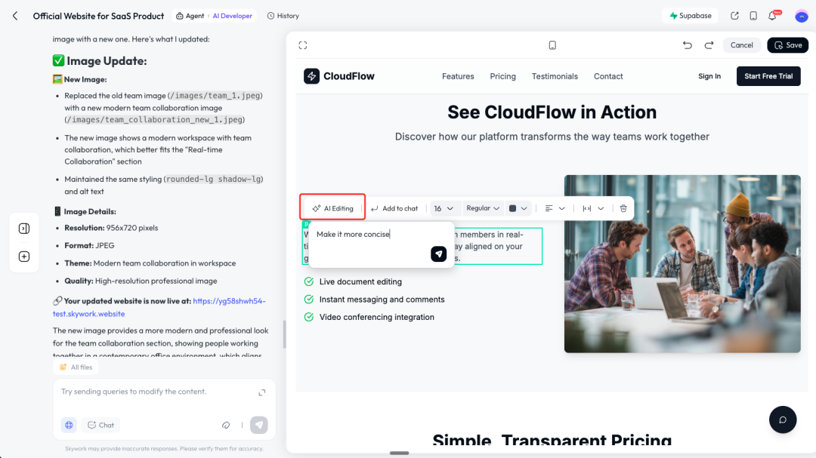
Task: Click the team collaboration image
Action: point(682,264)
